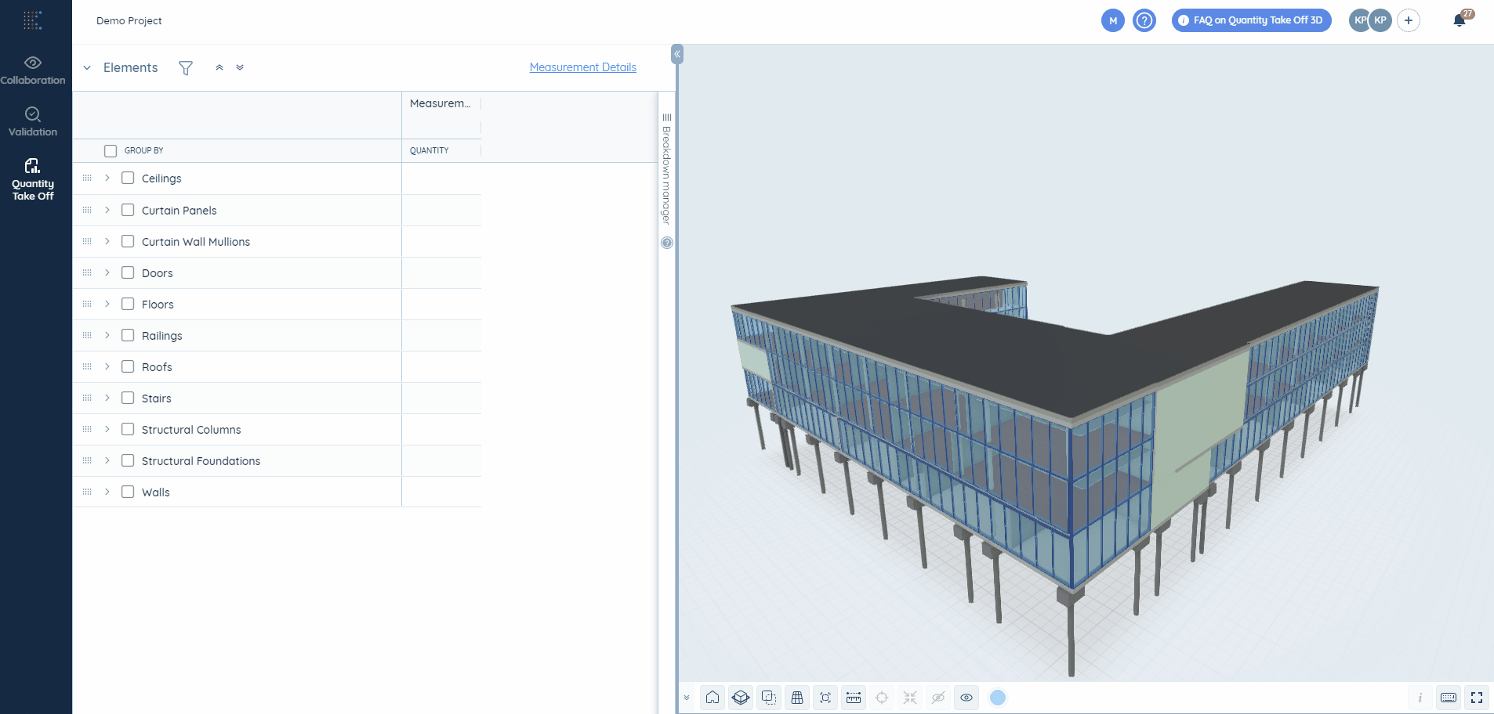Check the Floors checkbox

128,304
